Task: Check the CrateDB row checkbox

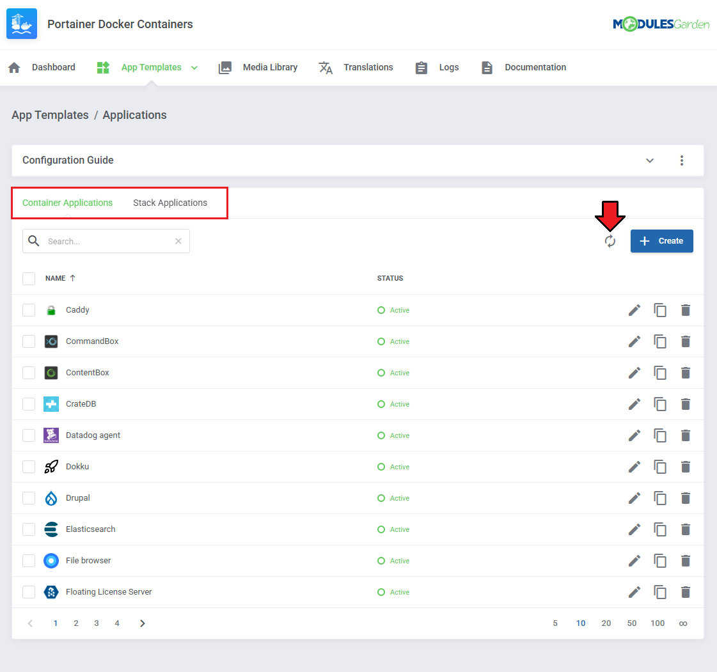Action: tap(29, 404)
